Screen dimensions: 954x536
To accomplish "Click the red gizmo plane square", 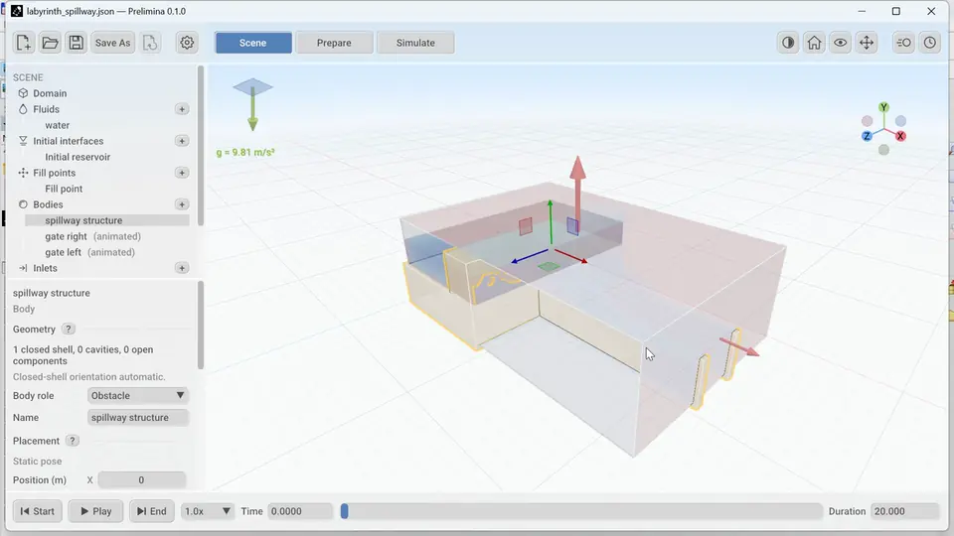I will coord(526,226).
